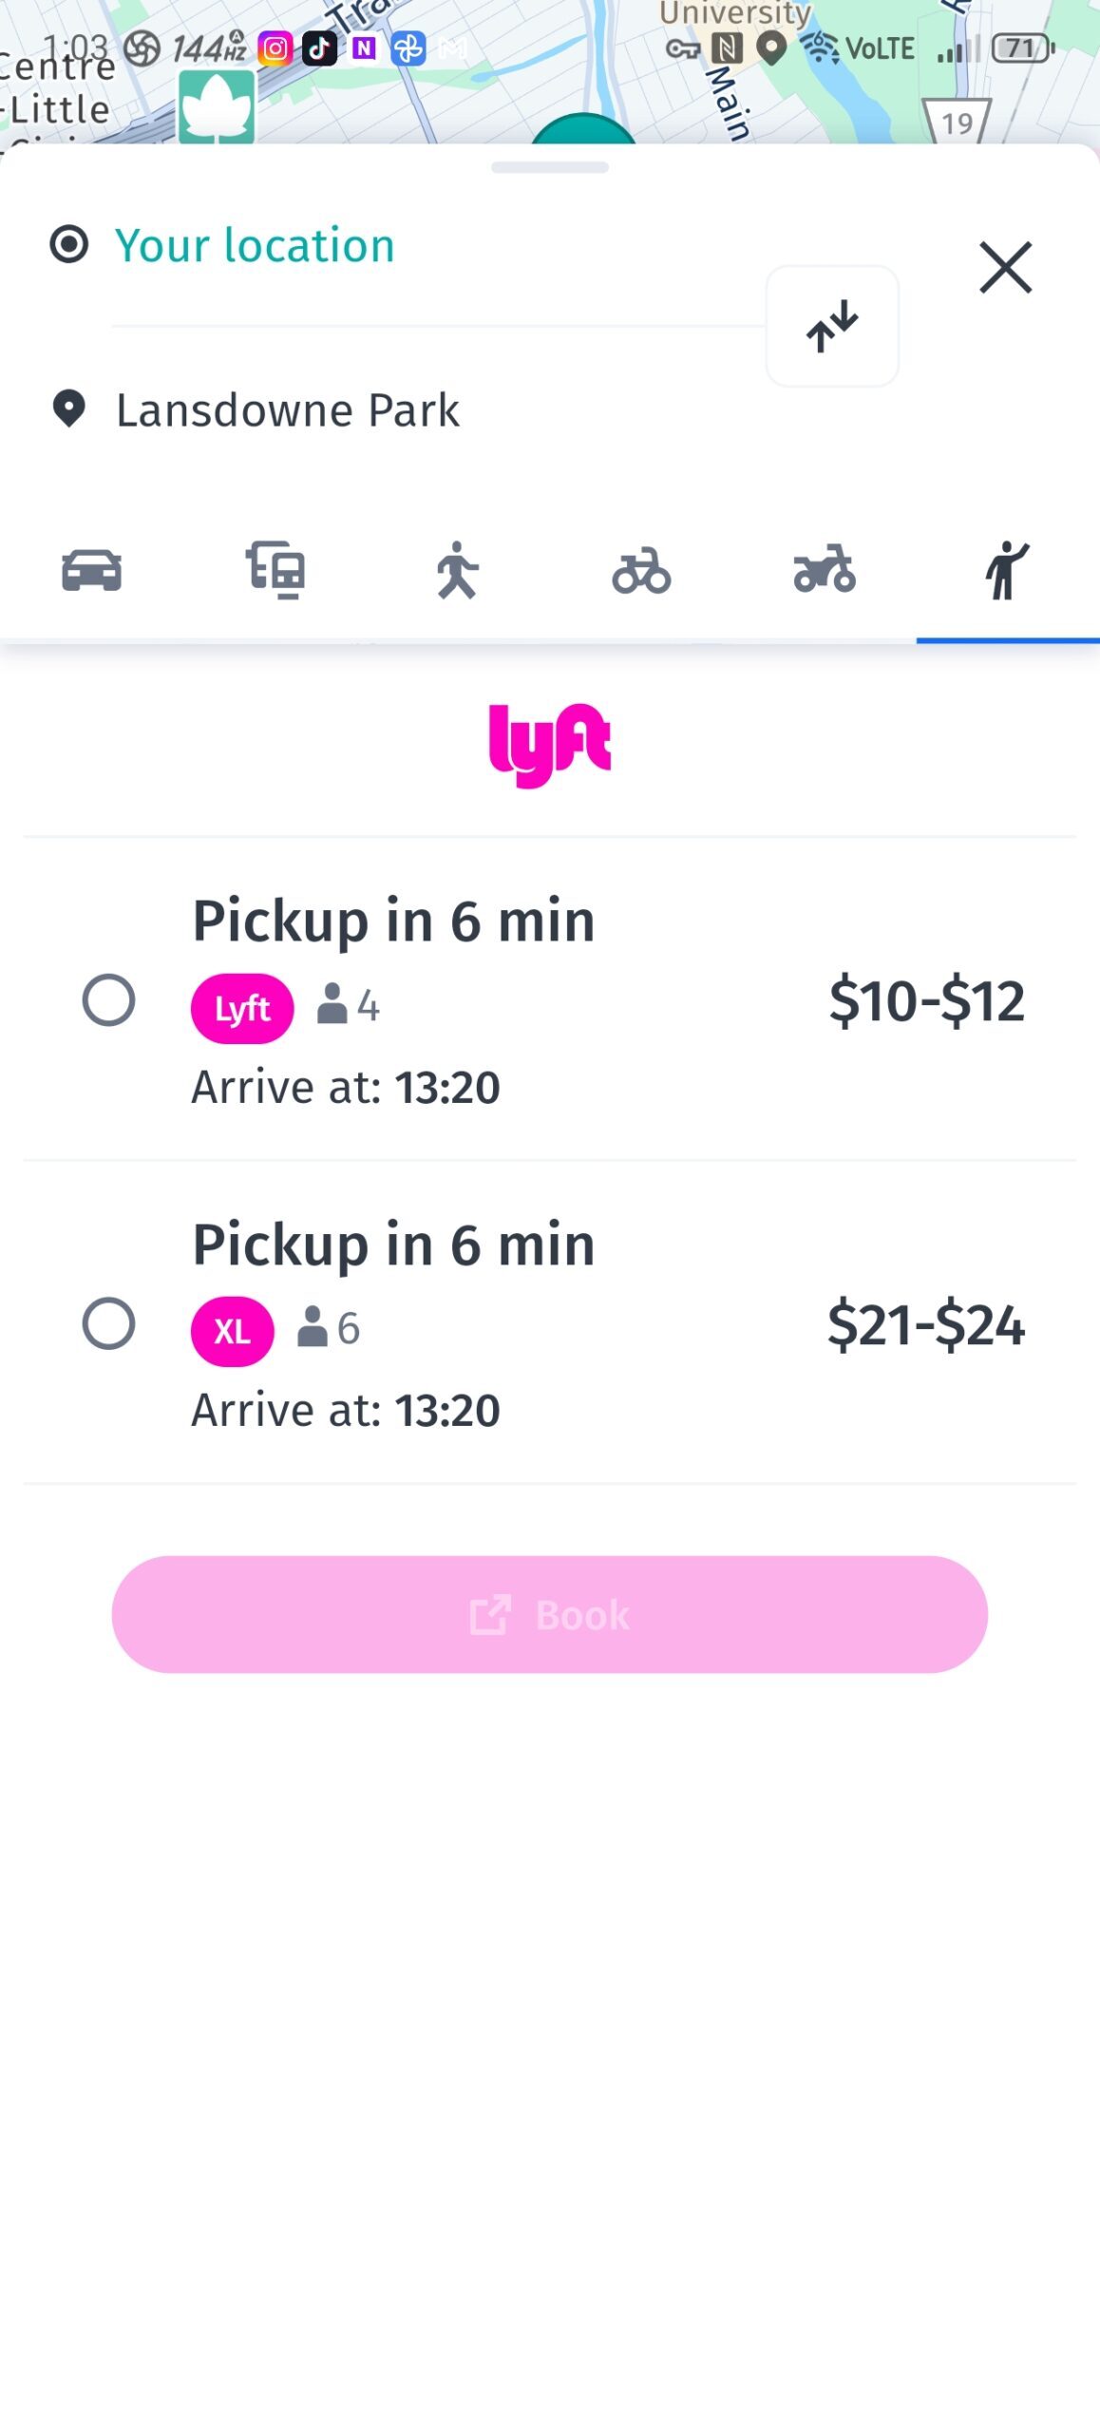This screenshot has width=1100, height=2432.
Task: Select the driving car mode icon
Action: (x=91, y=571)
